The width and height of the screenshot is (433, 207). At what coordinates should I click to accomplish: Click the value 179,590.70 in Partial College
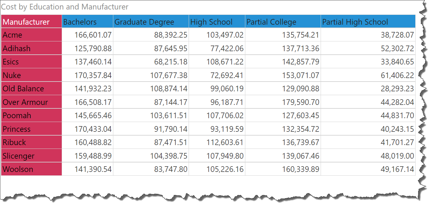point(301,102)
